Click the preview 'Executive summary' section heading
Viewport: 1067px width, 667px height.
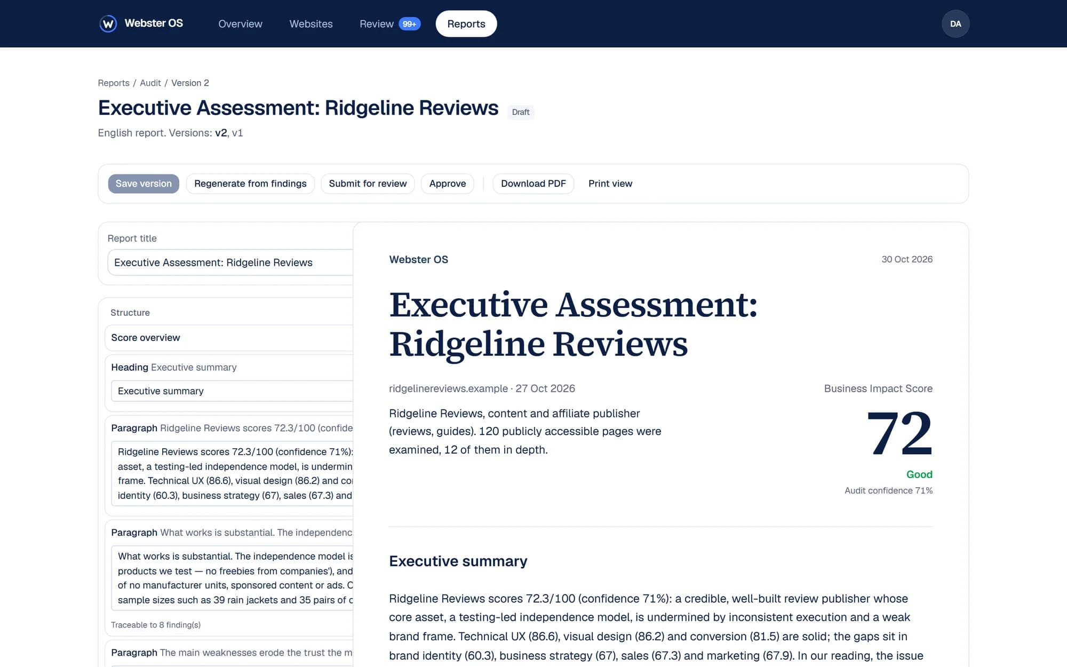click(x=458, y=561)
